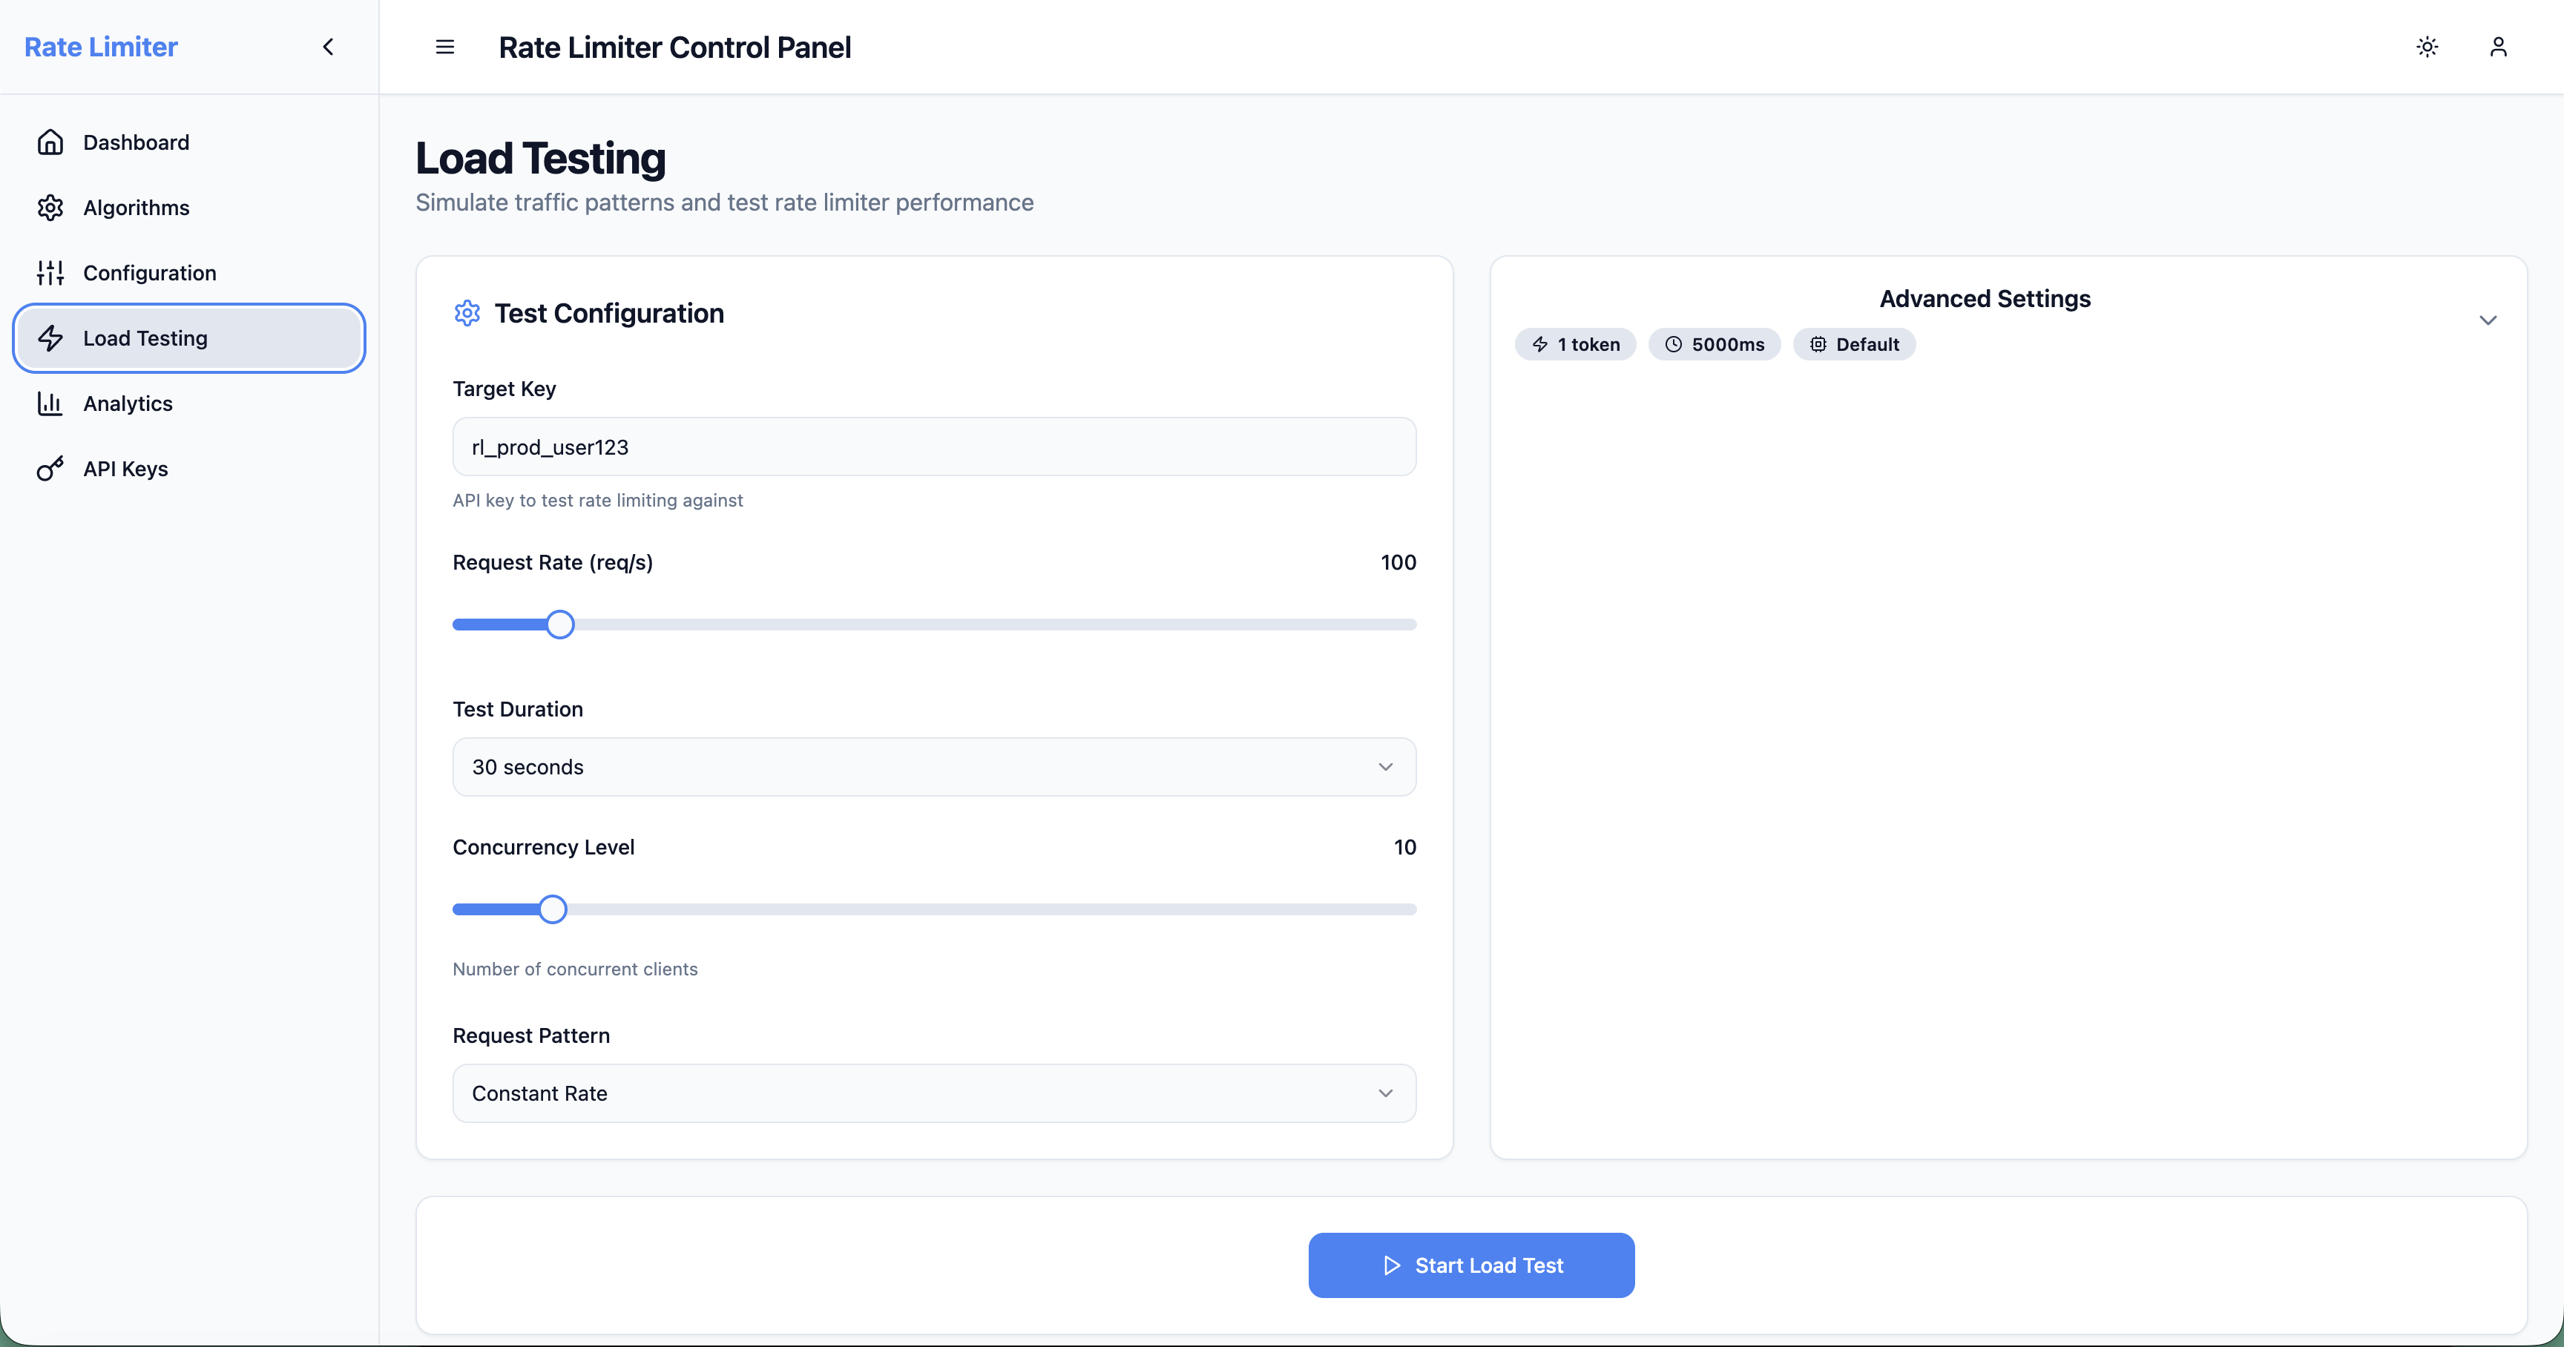Click the Load Testing lightning bolt icon

click(50, 338)
